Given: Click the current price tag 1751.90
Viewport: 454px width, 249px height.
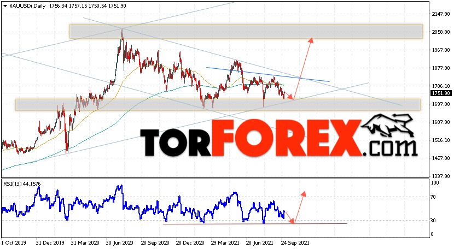Looking at the screenshot, I should 441,93.
